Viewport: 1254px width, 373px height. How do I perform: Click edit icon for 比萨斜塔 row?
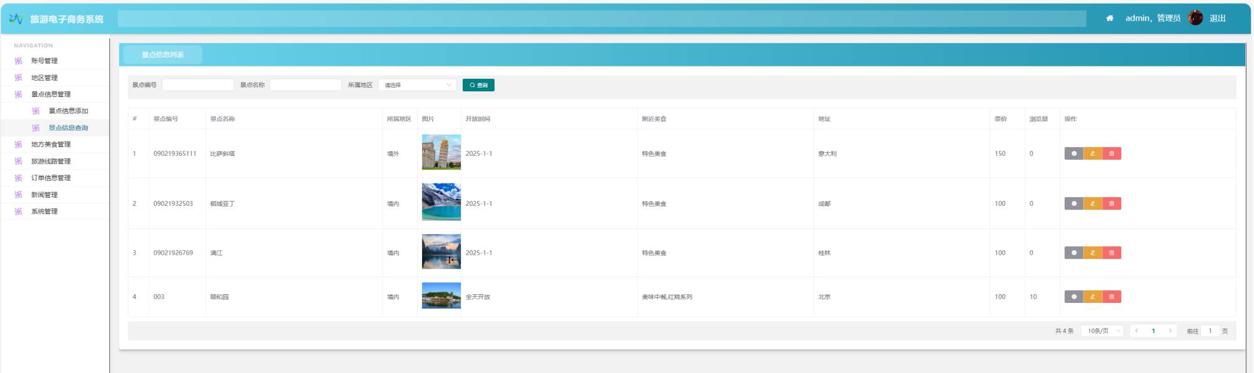1092,153
